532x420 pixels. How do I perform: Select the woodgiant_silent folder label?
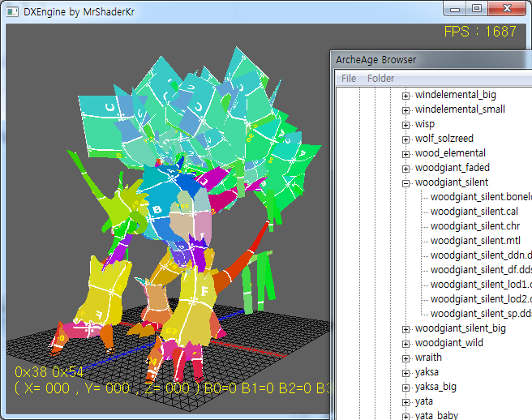[451, 182]
